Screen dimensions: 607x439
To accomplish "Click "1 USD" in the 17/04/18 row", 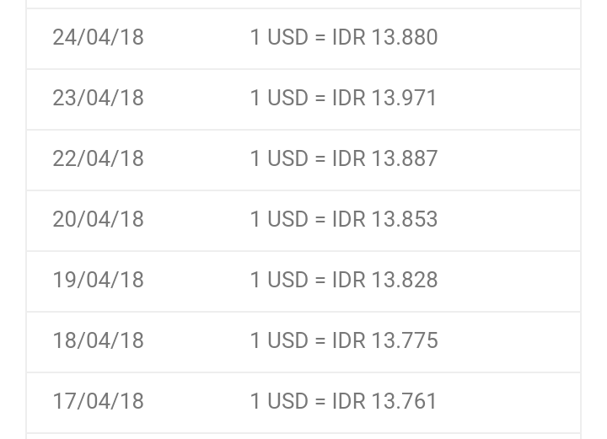I will [x=279, y=401].
